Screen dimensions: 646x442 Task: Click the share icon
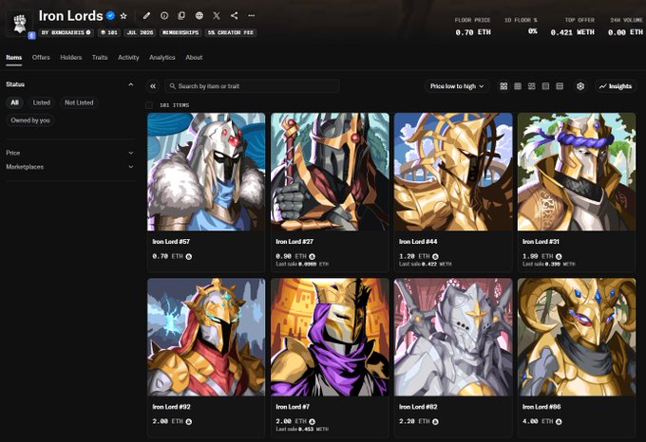234,15
